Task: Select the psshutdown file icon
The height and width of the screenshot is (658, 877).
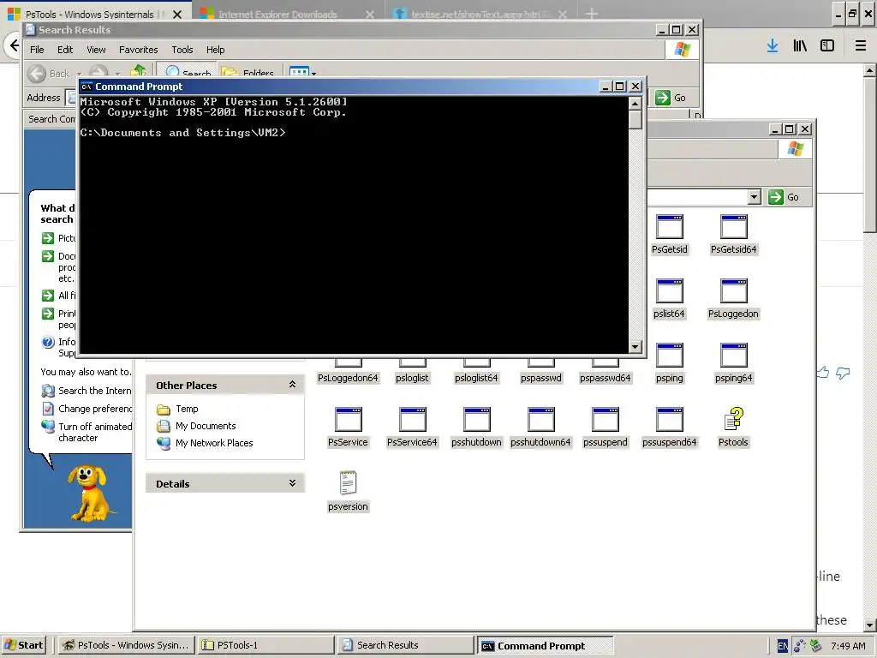Action: point(476,420)
